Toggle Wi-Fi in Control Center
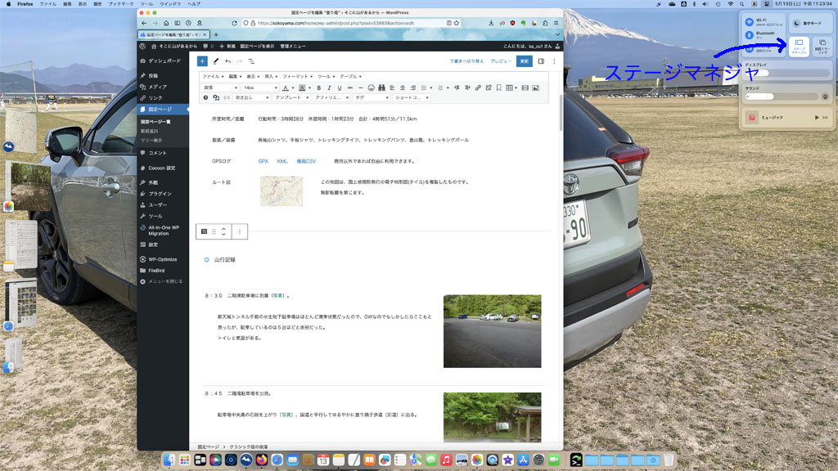838x471 pixels. (750, 21)
